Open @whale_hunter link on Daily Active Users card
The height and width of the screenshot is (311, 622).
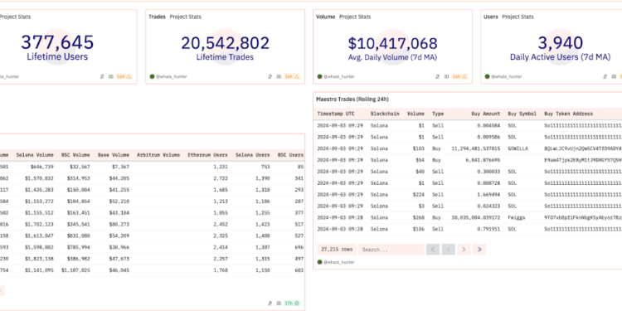tap(507, 76)
